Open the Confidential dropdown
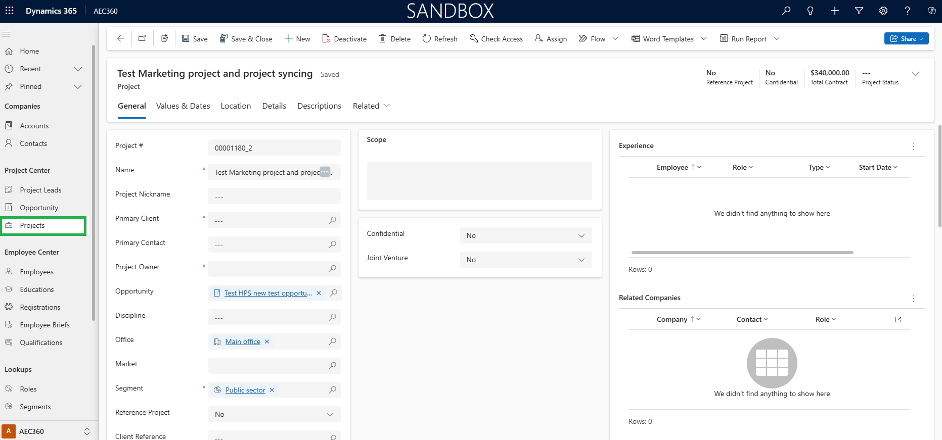942x440 pixels. click(x=526, y=235)
